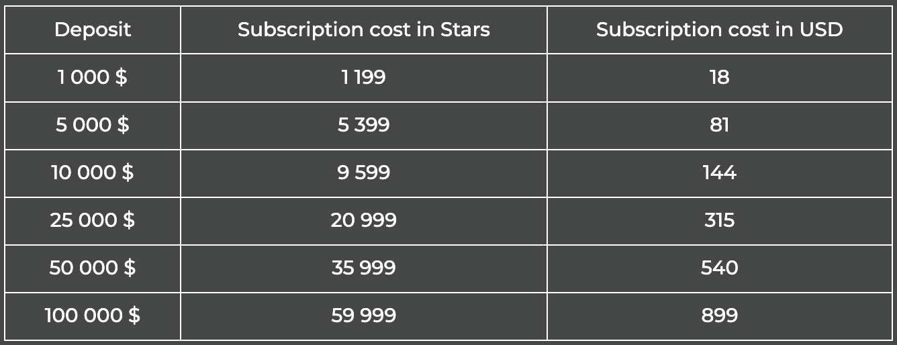Click the 1 199 Stars cost cell
897x345 pixels.
tap(364, 78)
